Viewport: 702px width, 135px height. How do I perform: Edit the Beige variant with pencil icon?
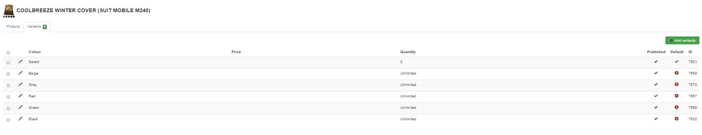click(x=20, y=73)
